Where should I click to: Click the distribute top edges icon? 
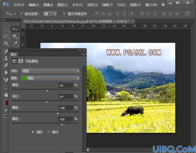(x=142, y=14)
